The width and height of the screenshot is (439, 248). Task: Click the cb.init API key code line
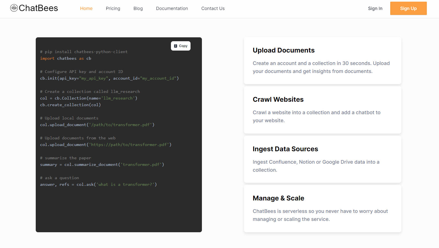pos(109,78)
